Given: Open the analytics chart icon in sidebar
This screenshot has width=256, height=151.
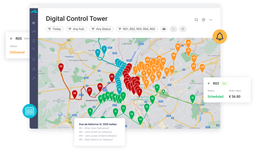Looking at the screenshot, I should pos(34,23).
